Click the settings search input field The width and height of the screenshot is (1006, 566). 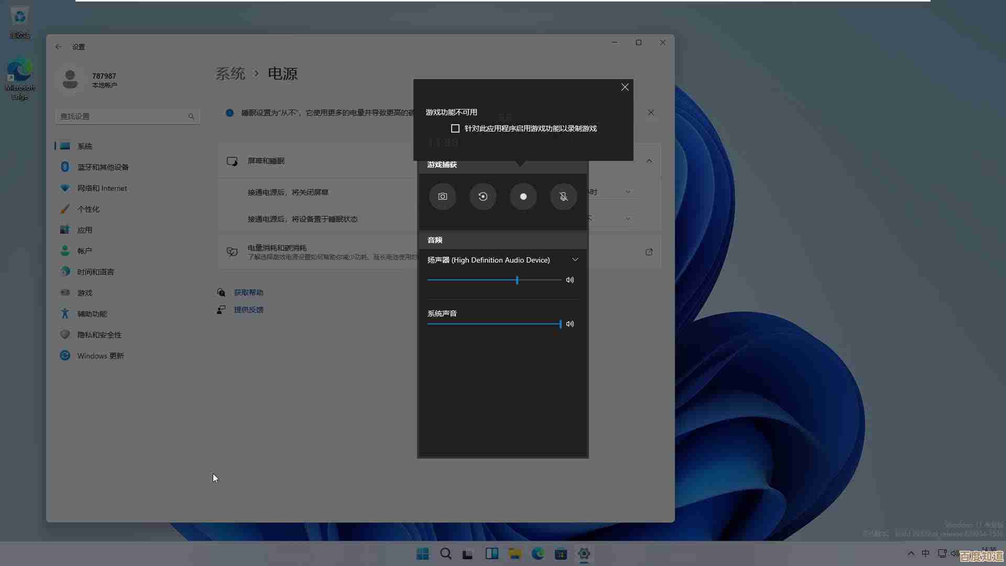126,116
